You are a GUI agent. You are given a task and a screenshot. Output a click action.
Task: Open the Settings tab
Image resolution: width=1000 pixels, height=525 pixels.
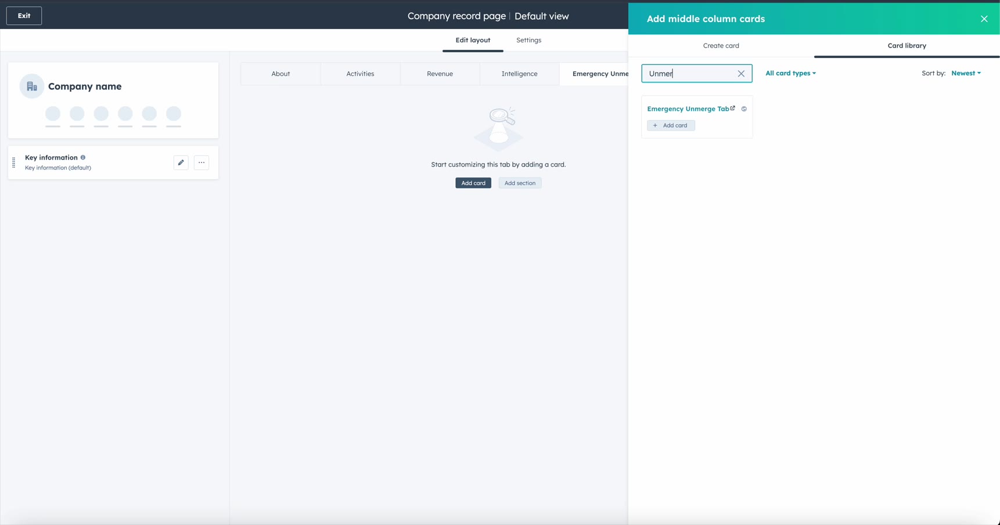pos(528,40)
